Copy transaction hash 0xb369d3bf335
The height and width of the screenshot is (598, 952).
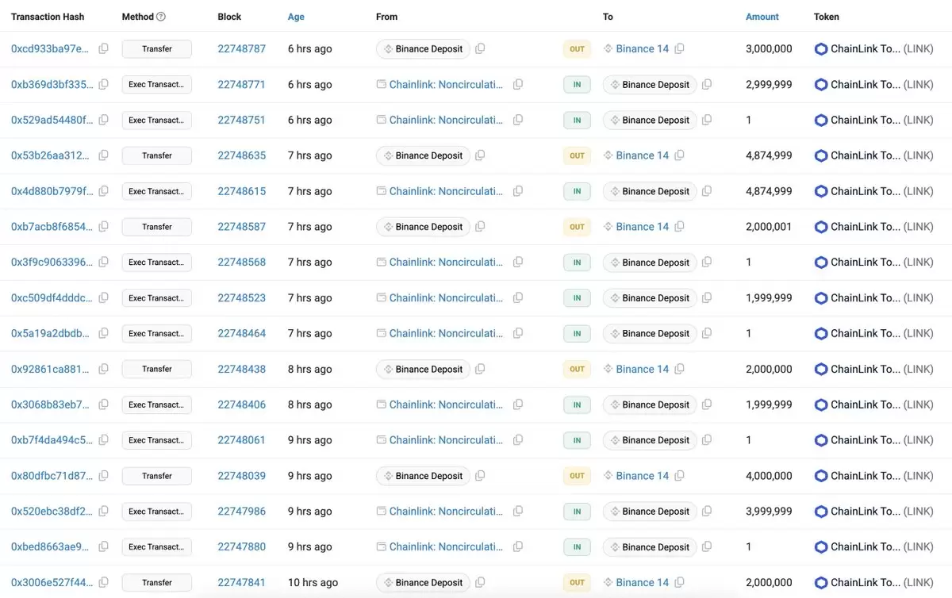(x=103, y=84)
